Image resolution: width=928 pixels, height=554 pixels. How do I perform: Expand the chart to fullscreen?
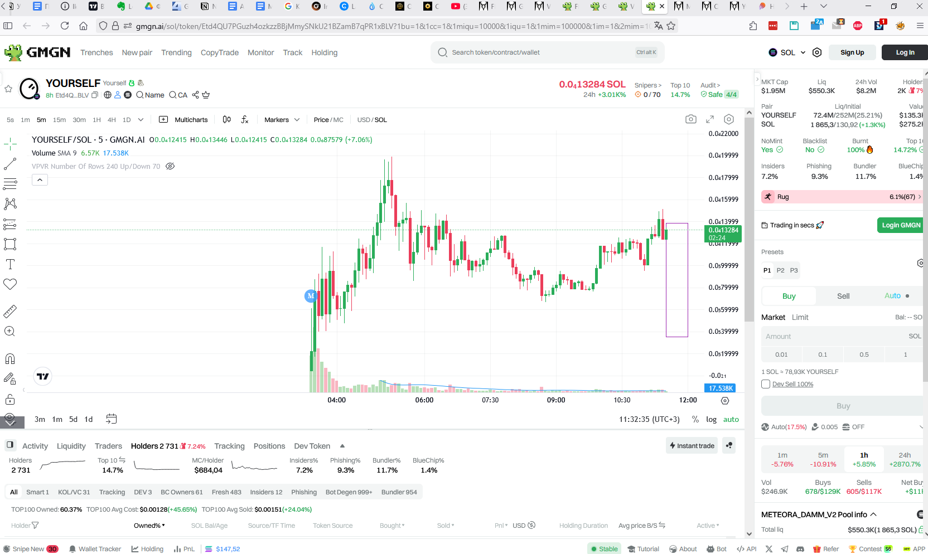[x=710, y=119]
